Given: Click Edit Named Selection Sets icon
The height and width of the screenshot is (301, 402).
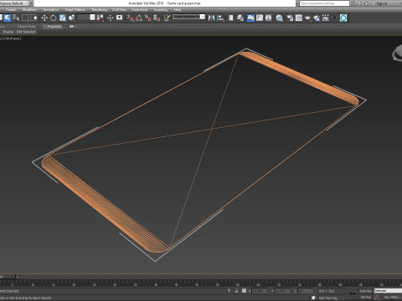Looking at the screenshot, I should click(x=167, y=18).
